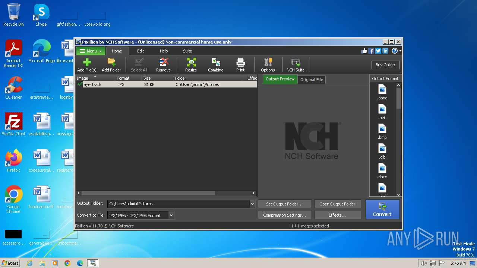This screenshot has width=477, height=268.
Task: Click the Twitter share icon
Action: (x=378, y=51)
